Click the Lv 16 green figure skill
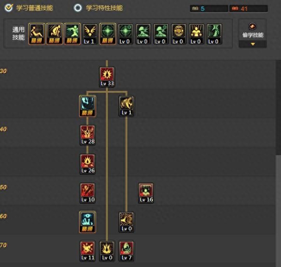This screenshot has width=281, height=267. coord(146,193)
